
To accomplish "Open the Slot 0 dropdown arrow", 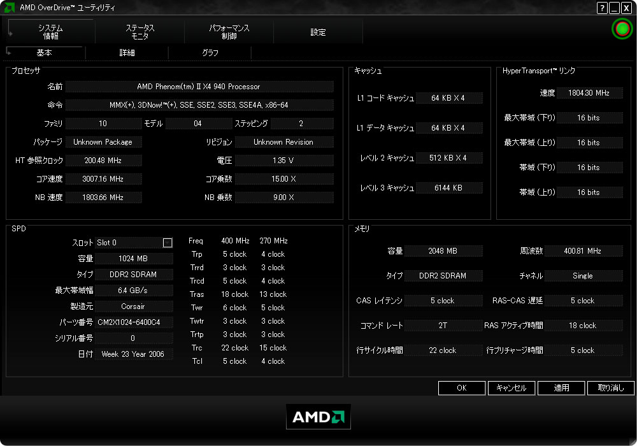I will click(168, 243).
